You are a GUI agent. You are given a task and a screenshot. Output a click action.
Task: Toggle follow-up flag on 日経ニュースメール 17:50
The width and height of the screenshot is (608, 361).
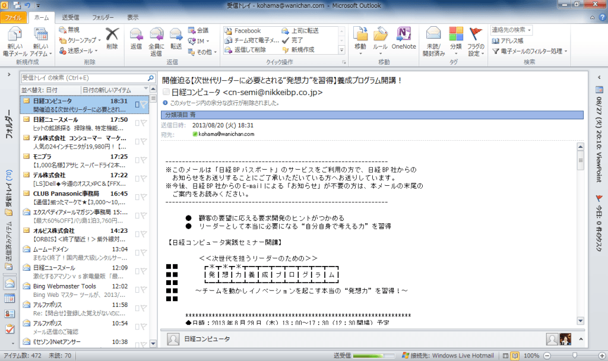[144, 123]
